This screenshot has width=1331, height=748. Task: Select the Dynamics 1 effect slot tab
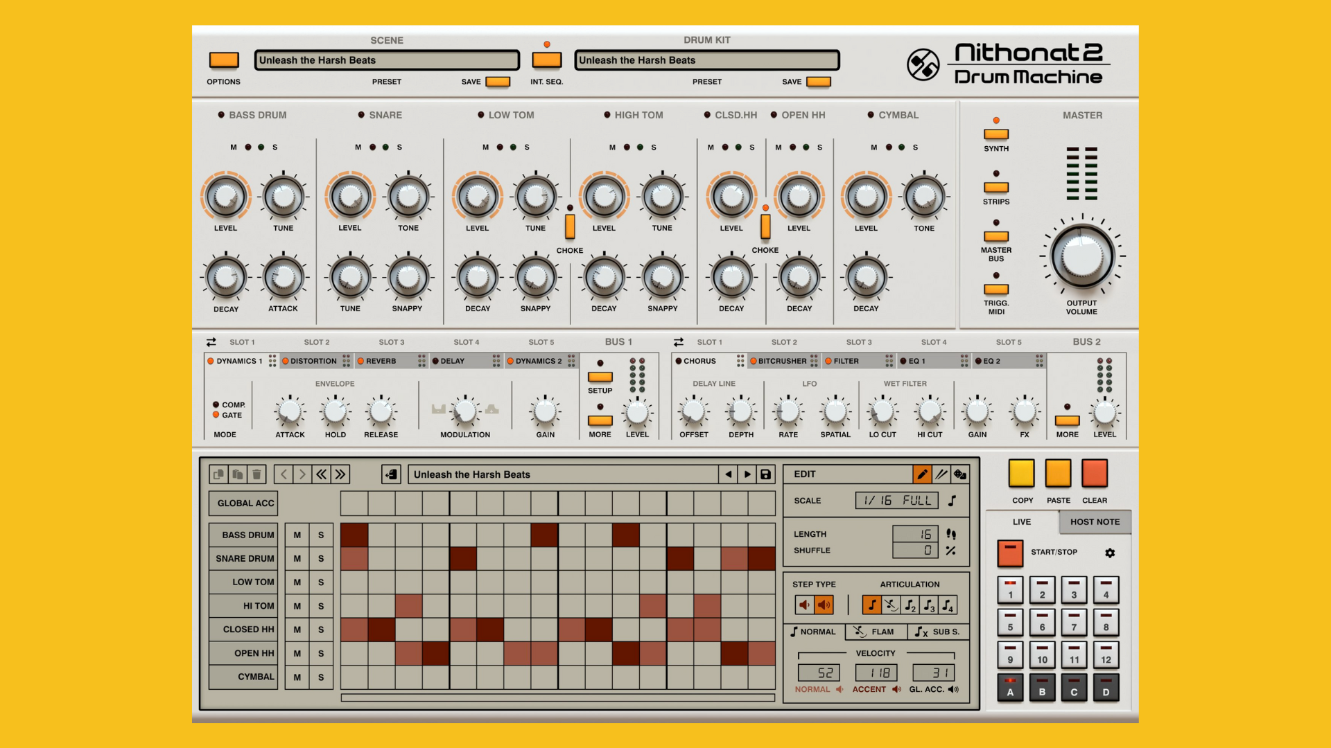241,361
